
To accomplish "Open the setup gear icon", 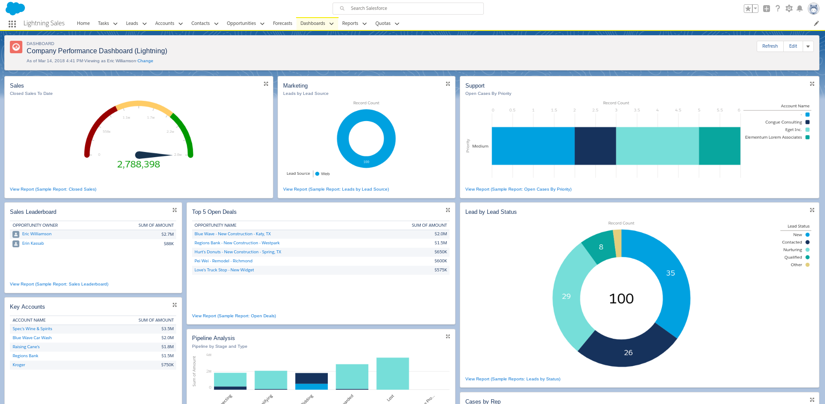I will tap(789, 9).
